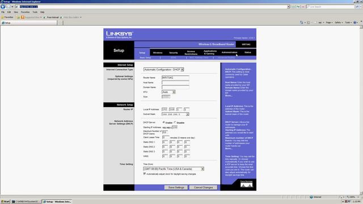Click Maximum Number of DHCP Users field
This screenshot has height=204, width=363.
click(164, 132)
